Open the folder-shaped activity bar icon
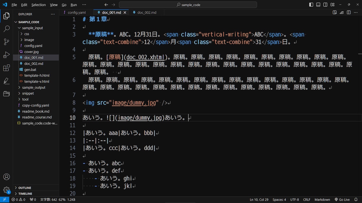The image size is (362, 203). click(x=6, y=94)
